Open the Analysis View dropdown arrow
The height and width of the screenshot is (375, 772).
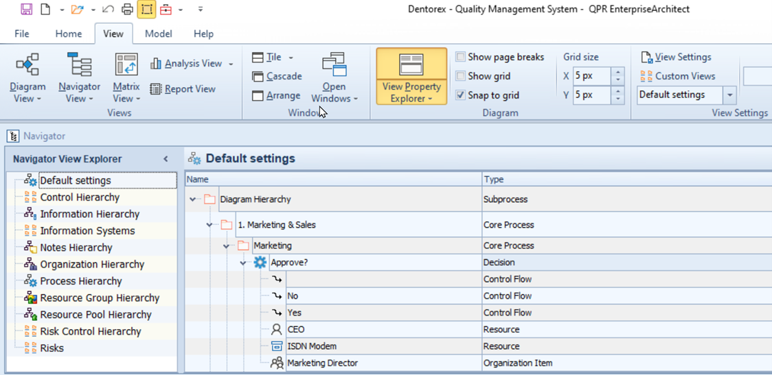pos(231,64)
